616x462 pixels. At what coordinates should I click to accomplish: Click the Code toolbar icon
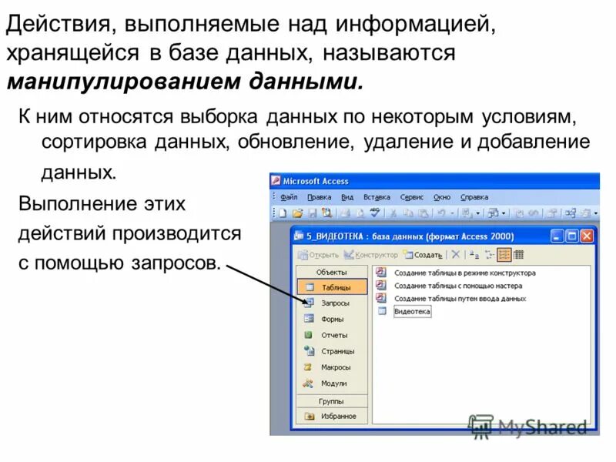point(519,213)
